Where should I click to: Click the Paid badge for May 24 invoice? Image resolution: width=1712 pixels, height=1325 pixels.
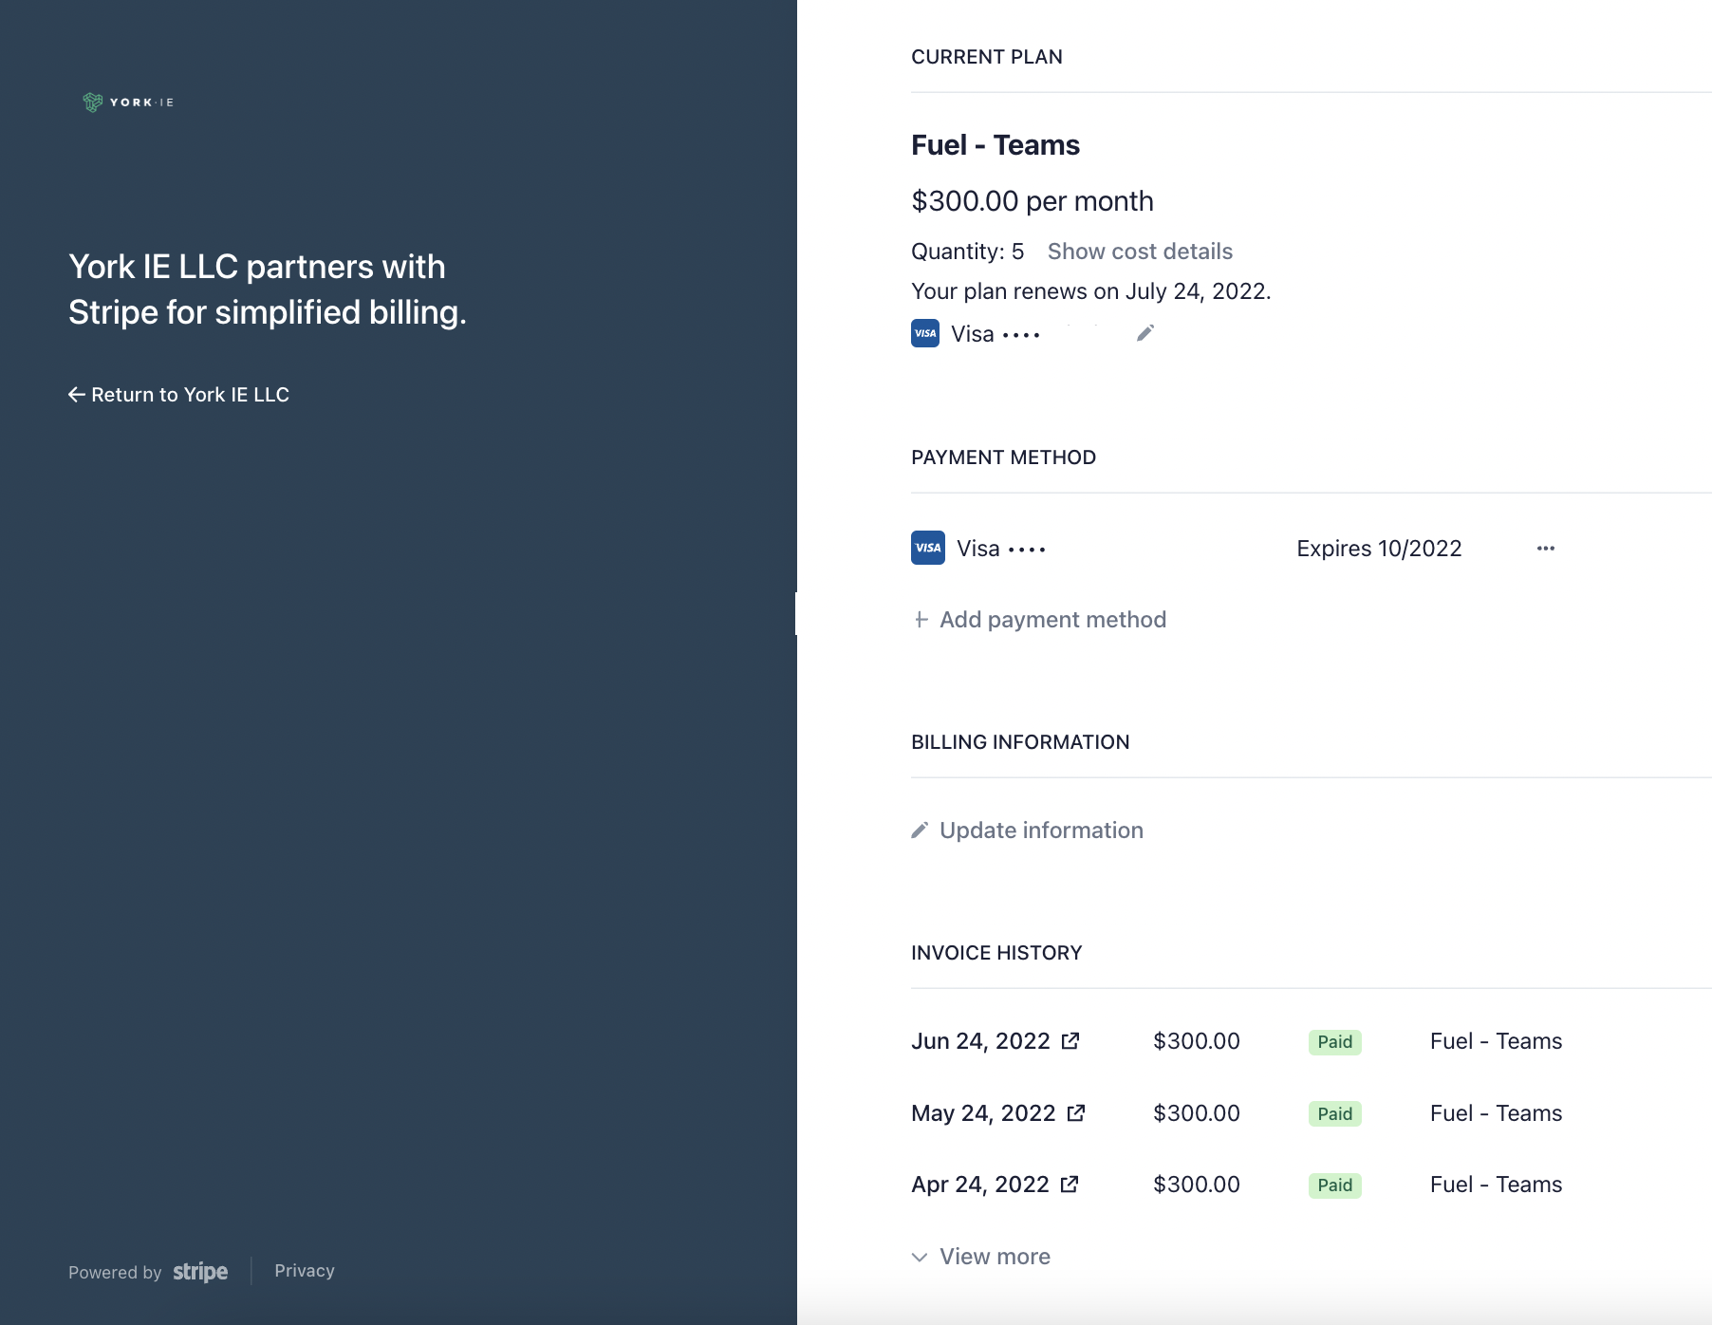click(1335, 1114)
